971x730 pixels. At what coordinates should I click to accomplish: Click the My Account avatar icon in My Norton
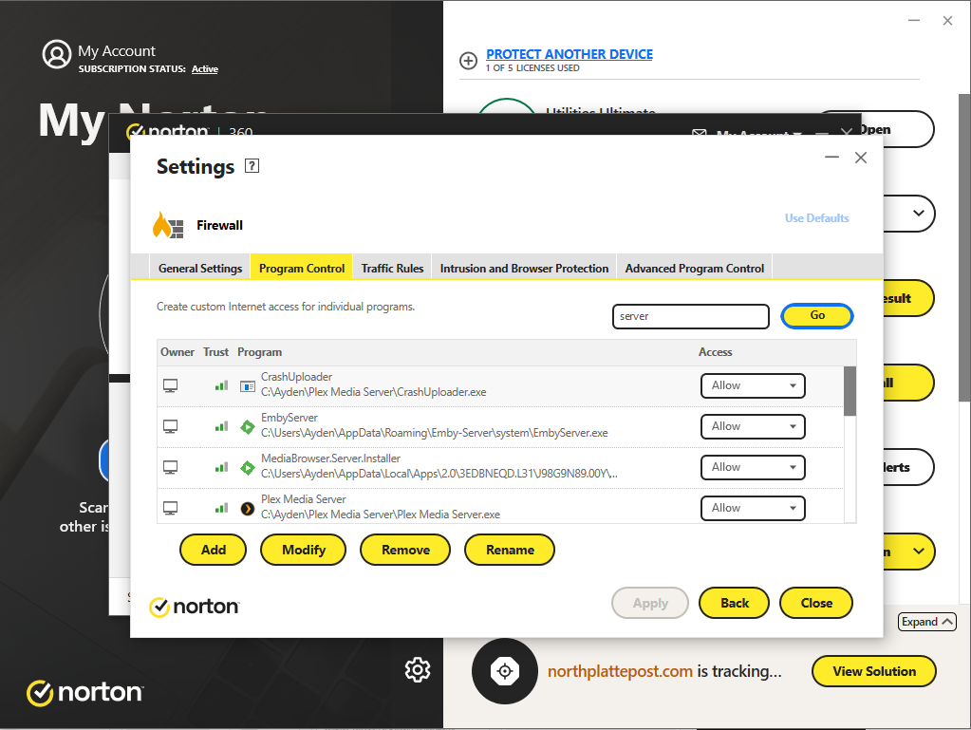(57, 54)
